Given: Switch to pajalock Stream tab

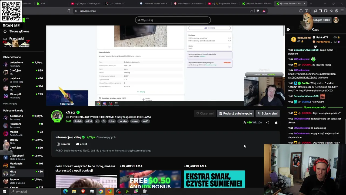Looking at the screenshot, I should click(257, 4).
